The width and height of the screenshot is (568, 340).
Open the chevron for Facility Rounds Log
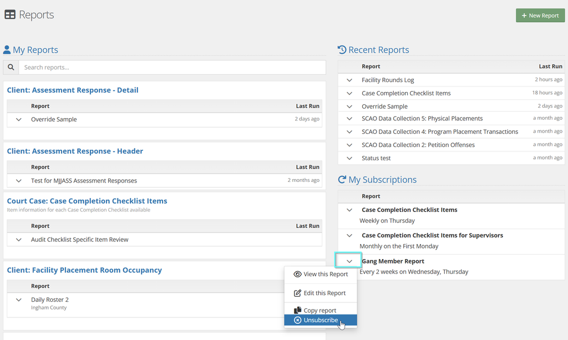(349, 80)
